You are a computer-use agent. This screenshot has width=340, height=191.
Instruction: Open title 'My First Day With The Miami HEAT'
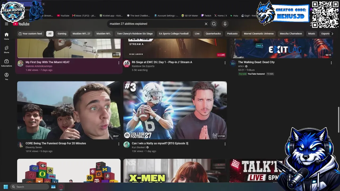(x=48, y=62)
